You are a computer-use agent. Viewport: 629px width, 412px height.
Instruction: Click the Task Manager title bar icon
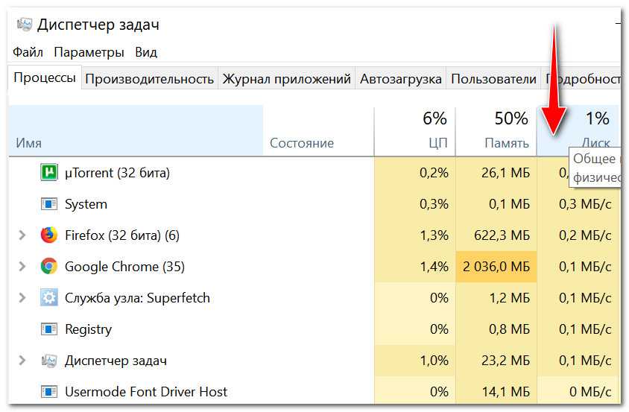24,25
